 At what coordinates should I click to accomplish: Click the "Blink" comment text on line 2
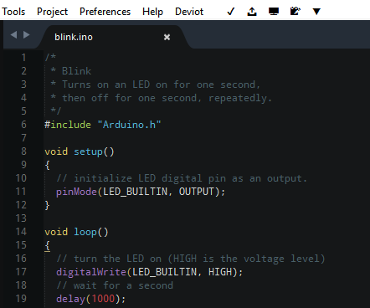point(76,71)
